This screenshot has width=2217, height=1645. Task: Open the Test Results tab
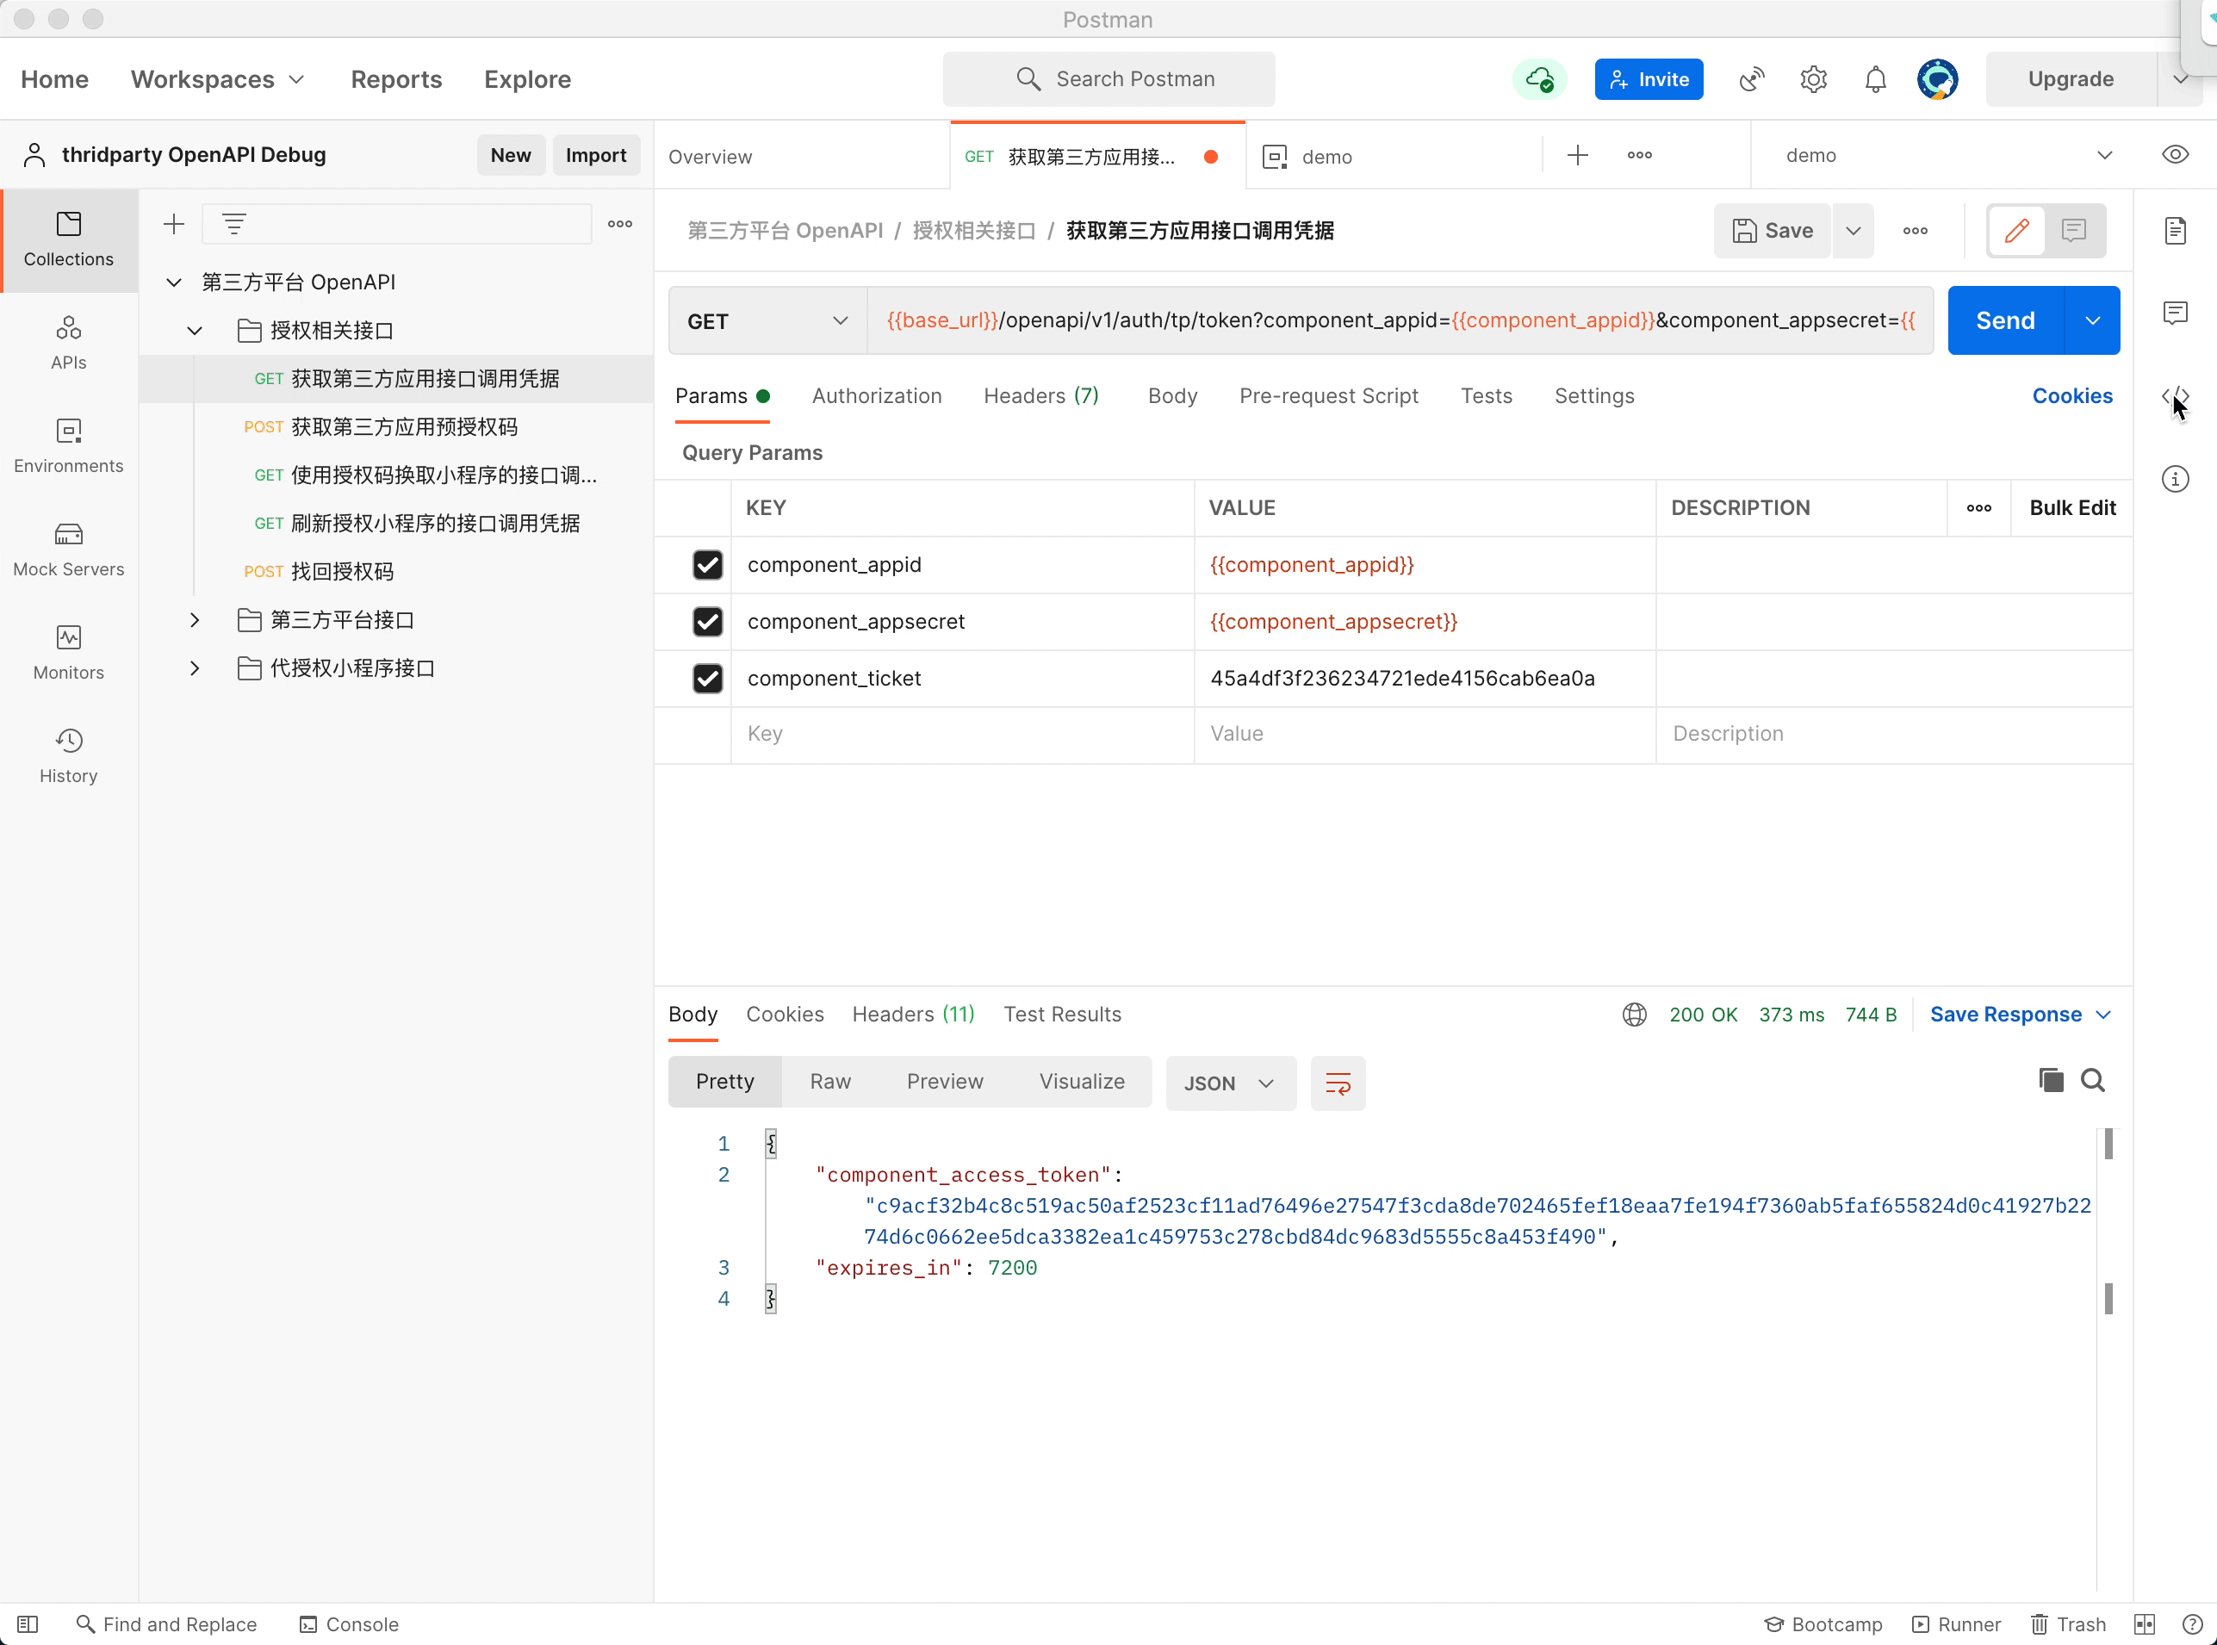(1062, 1015)
